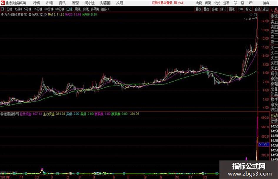The width and height of the screenshot is (278, 179).
Task: Switch to 60分钟 chart period
Action: pos(60,9)
